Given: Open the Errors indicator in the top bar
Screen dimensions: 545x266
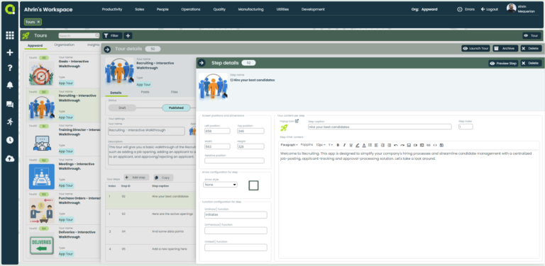Looking at the screenshot, I should coord(466,9).
